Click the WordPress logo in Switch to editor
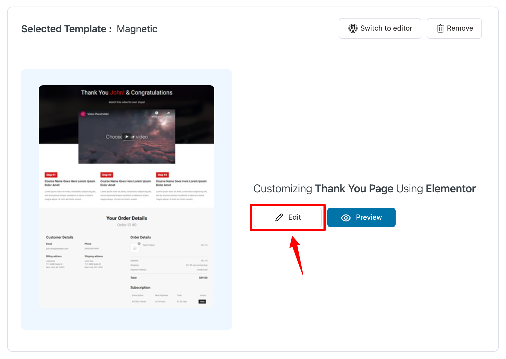The width and height of the screenshot is (506, 359). 352,28
